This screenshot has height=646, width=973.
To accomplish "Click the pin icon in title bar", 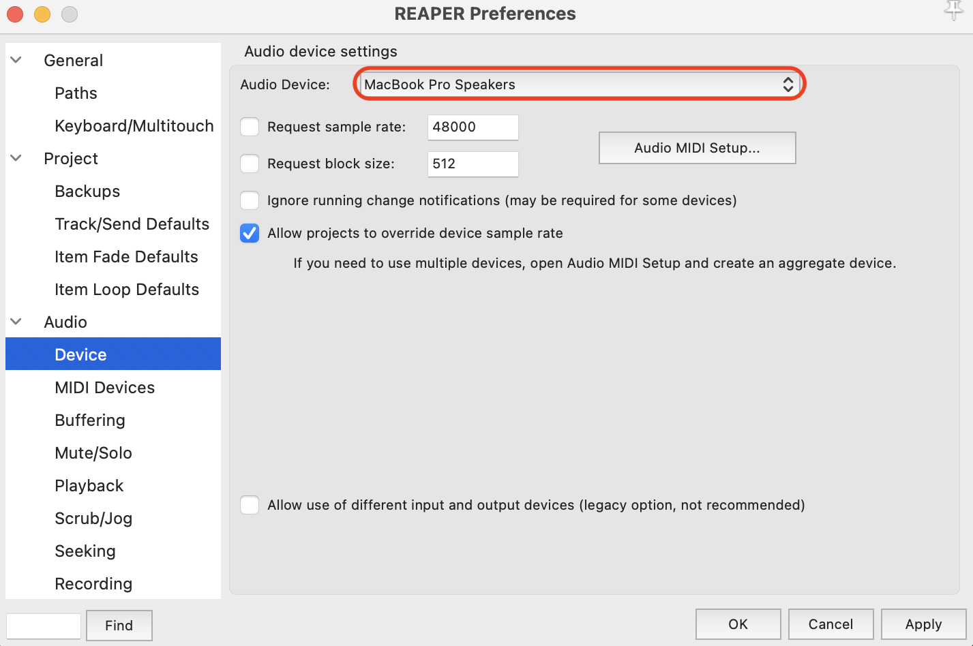I will 953,10.
